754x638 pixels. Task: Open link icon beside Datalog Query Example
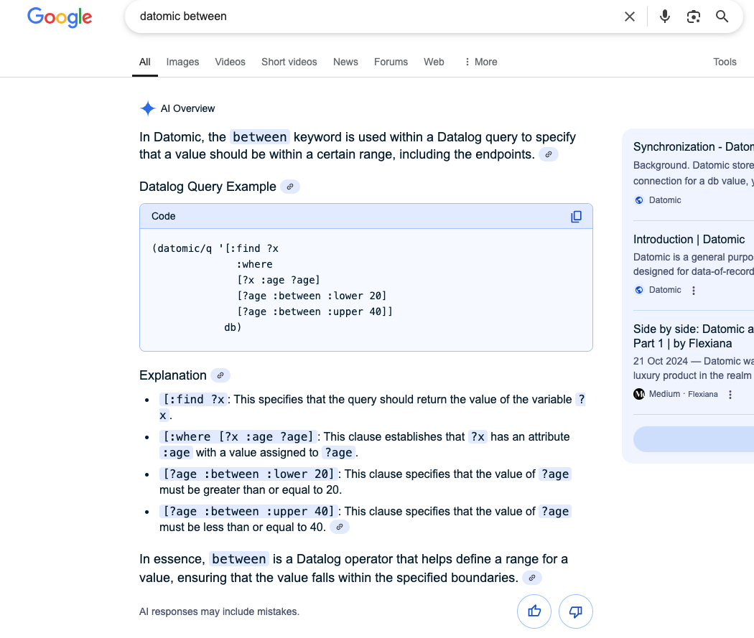(x=290, y=187)
